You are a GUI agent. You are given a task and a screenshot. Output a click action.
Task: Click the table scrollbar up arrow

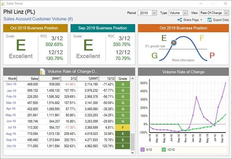tap(132, 79)
